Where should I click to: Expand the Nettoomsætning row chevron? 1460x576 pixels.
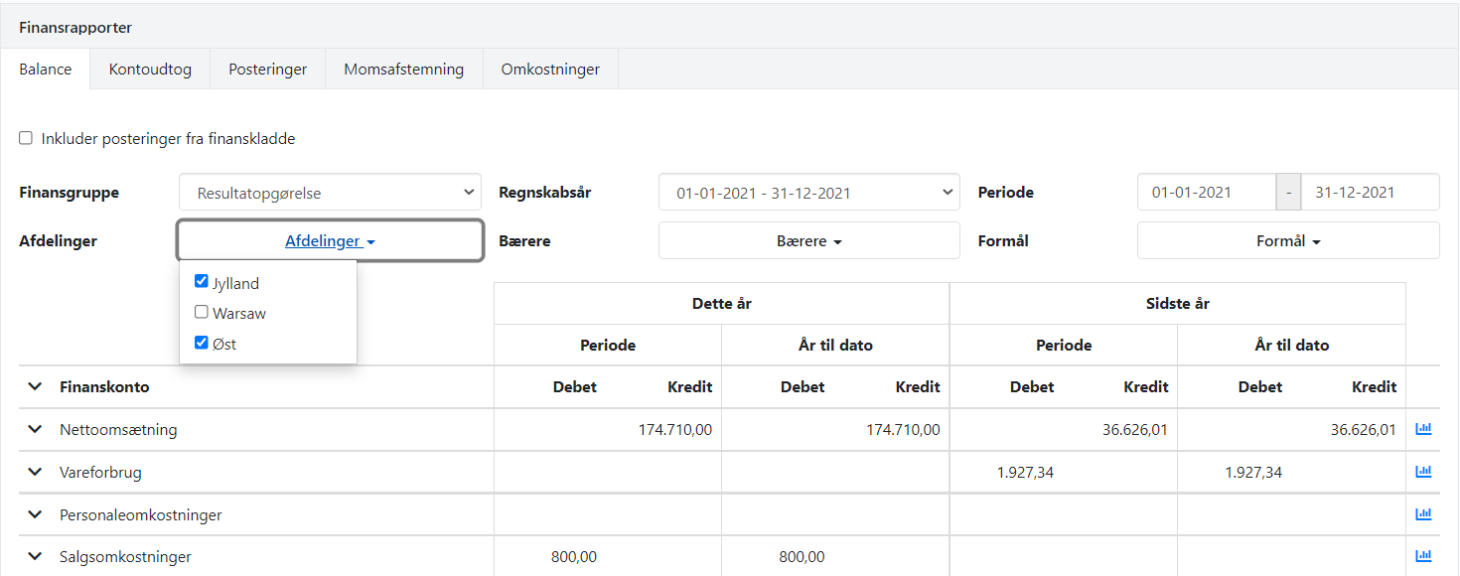click(x=36, y=430)
